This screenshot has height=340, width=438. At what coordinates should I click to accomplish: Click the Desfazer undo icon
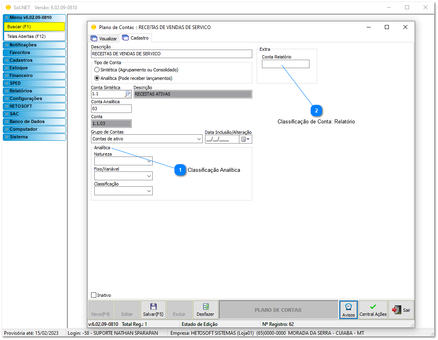(x=206, y=307)
